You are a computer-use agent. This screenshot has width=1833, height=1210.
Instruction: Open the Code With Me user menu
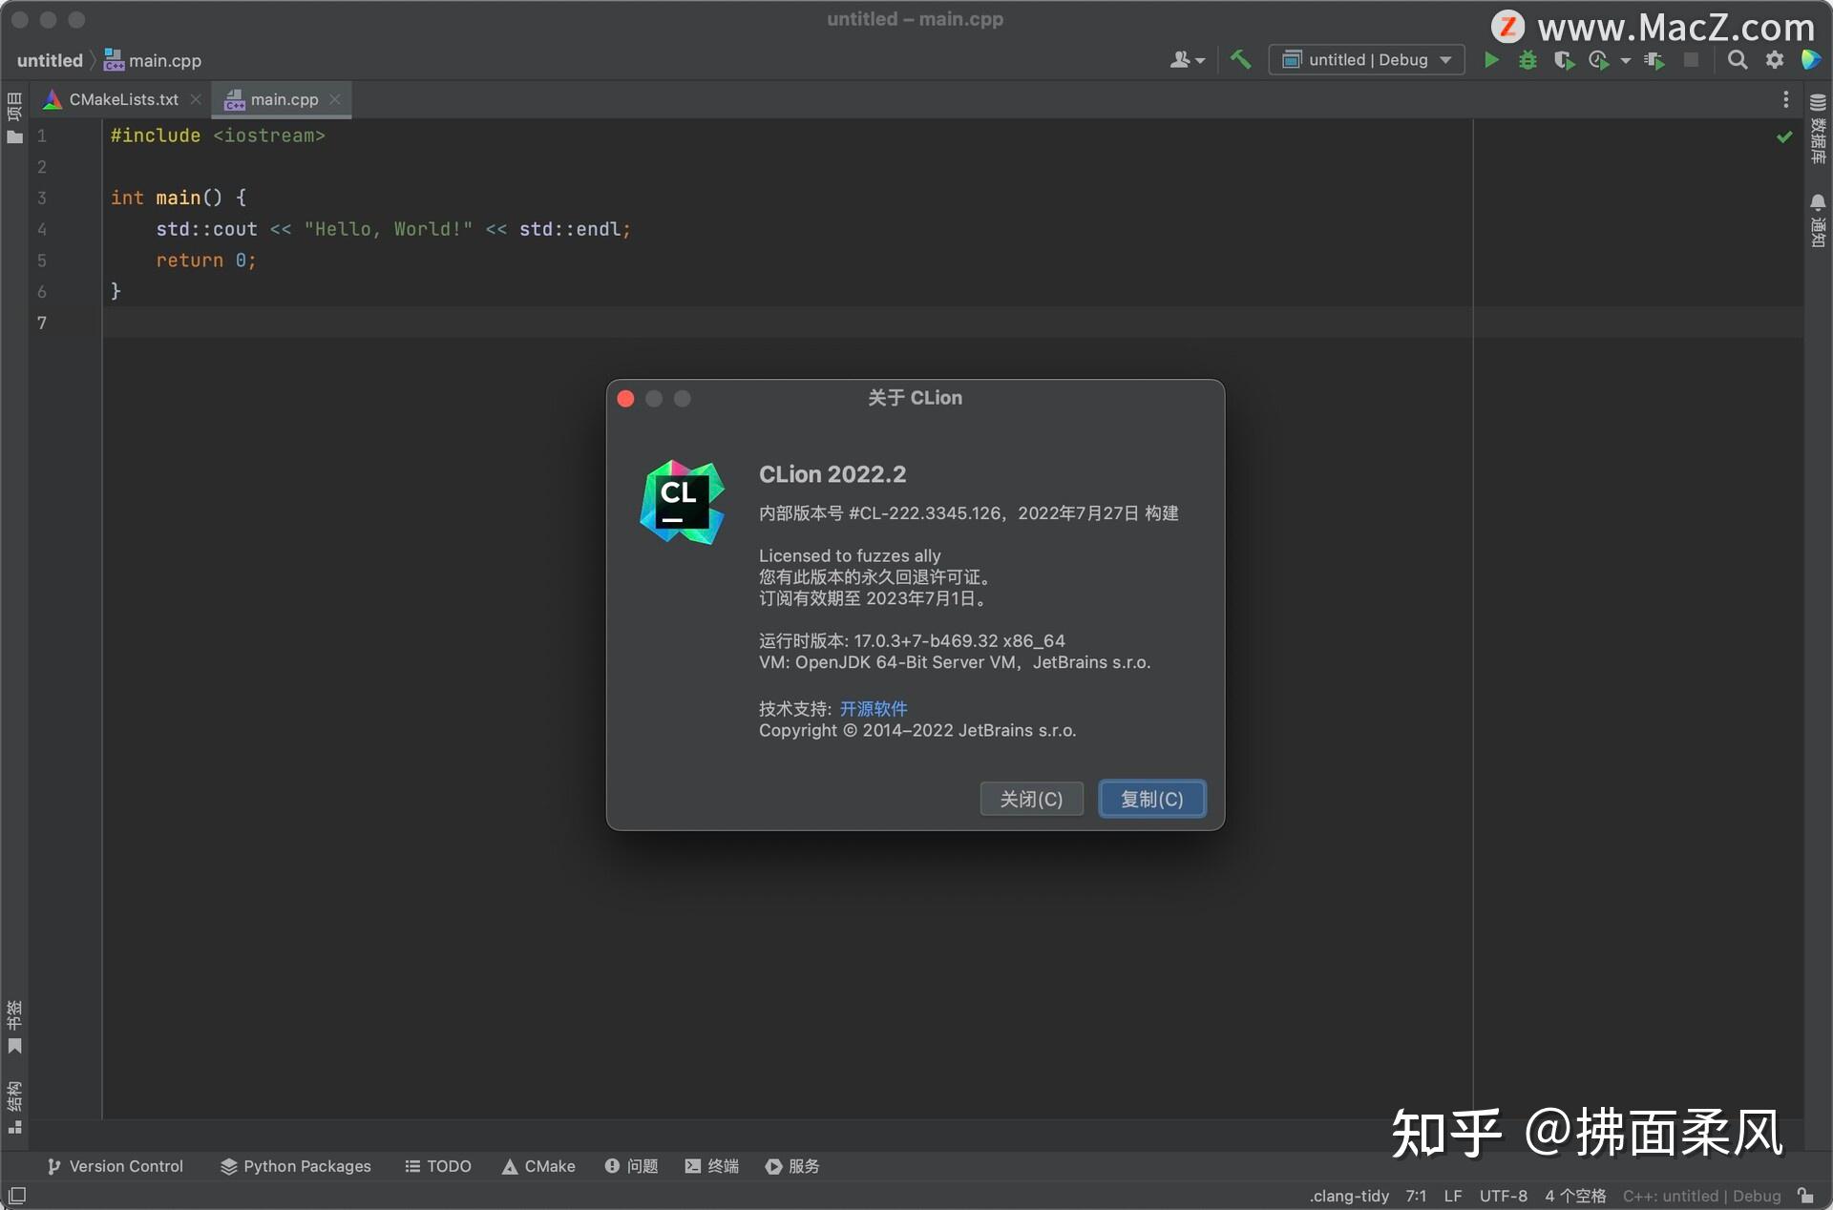click(1187, 60)
